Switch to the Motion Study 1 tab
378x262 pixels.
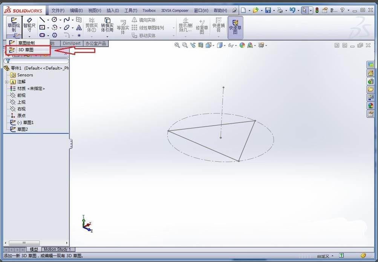click(x=57, y=249)
